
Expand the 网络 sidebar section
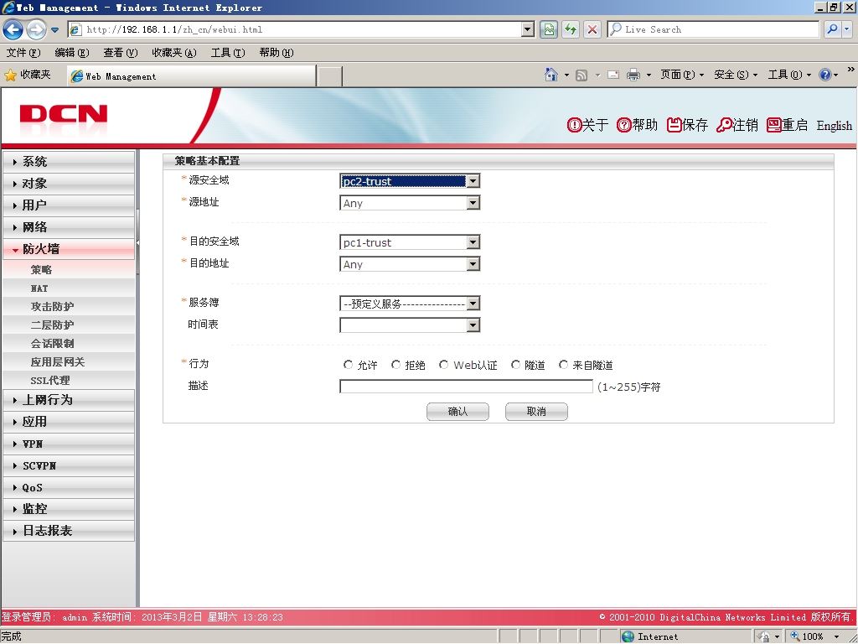(x=69, y=226)
